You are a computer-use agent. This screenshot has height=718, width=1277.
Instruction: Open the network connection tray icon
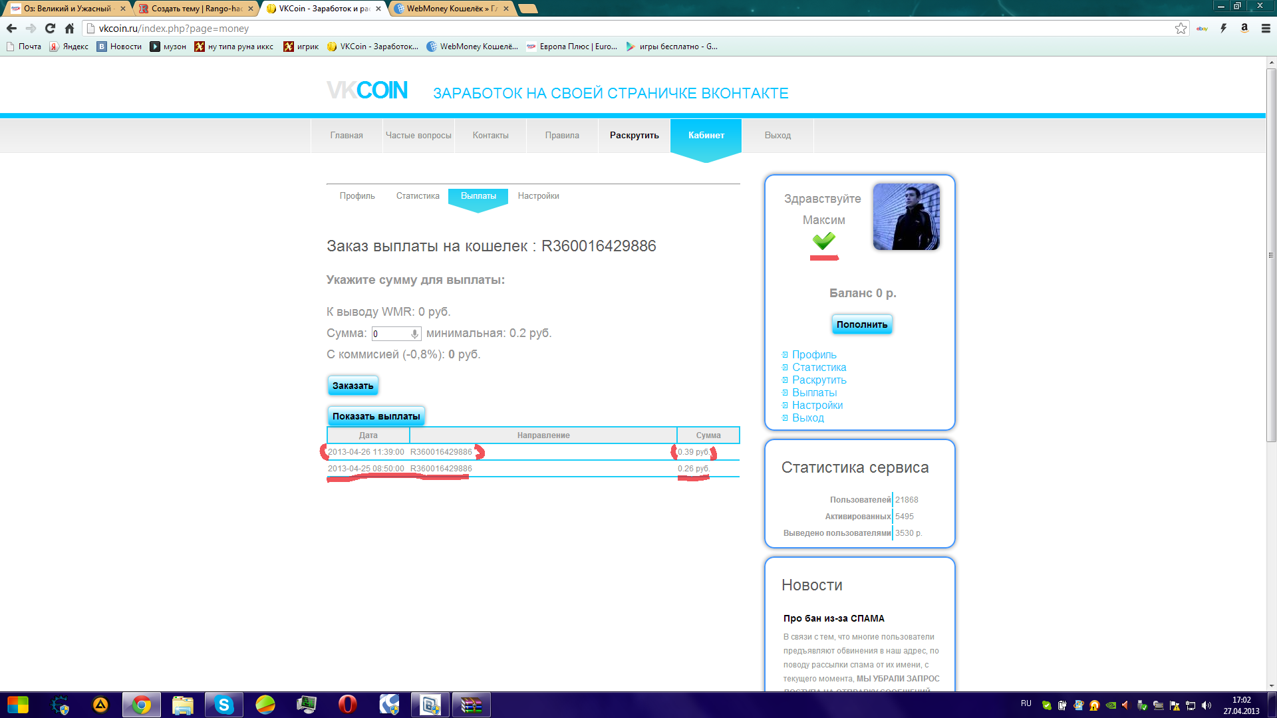(x=1191, y=705)
